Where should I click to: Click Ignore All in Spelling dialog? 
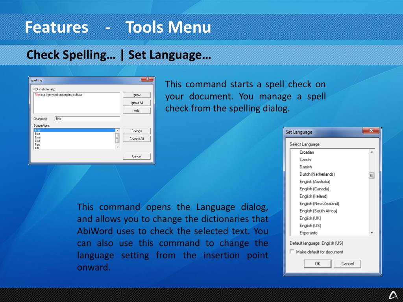pyautogui.click(x=137, y=103)
